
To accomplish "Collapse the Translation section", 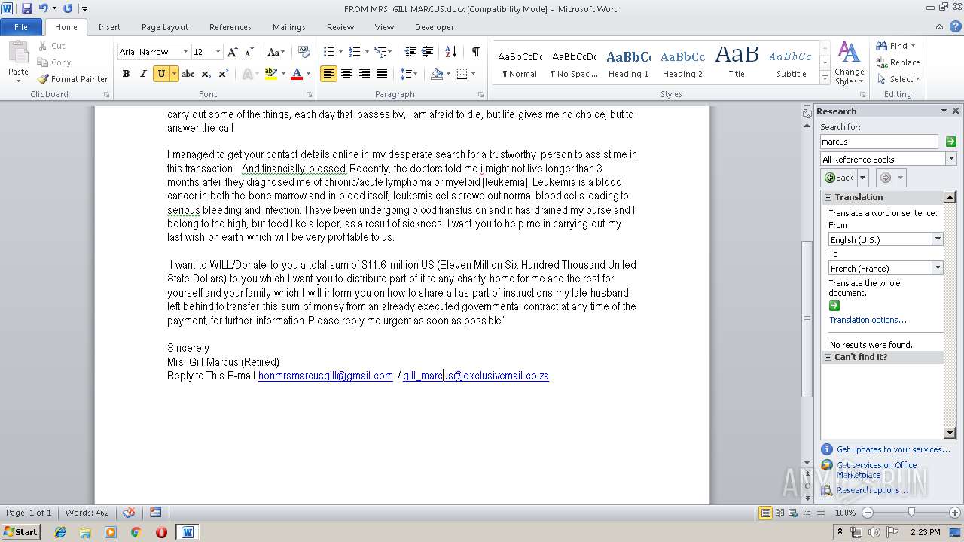I will [828, 197].
